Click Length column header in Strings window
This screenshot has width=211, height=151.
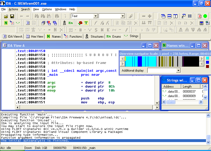tap(190, 87)
